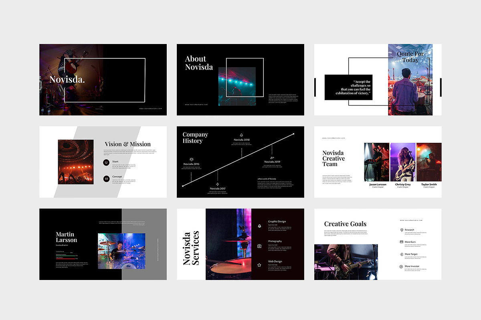Image resolution: width=481 pixels, height=320 pixels.
Task: Click the round Start icon on Vision slide
Action: point(106,162)
